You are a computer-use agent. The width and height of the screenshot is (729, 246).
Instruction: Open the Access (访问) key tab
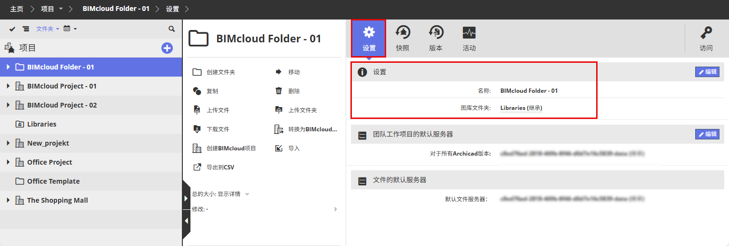(x=706, y=39)
